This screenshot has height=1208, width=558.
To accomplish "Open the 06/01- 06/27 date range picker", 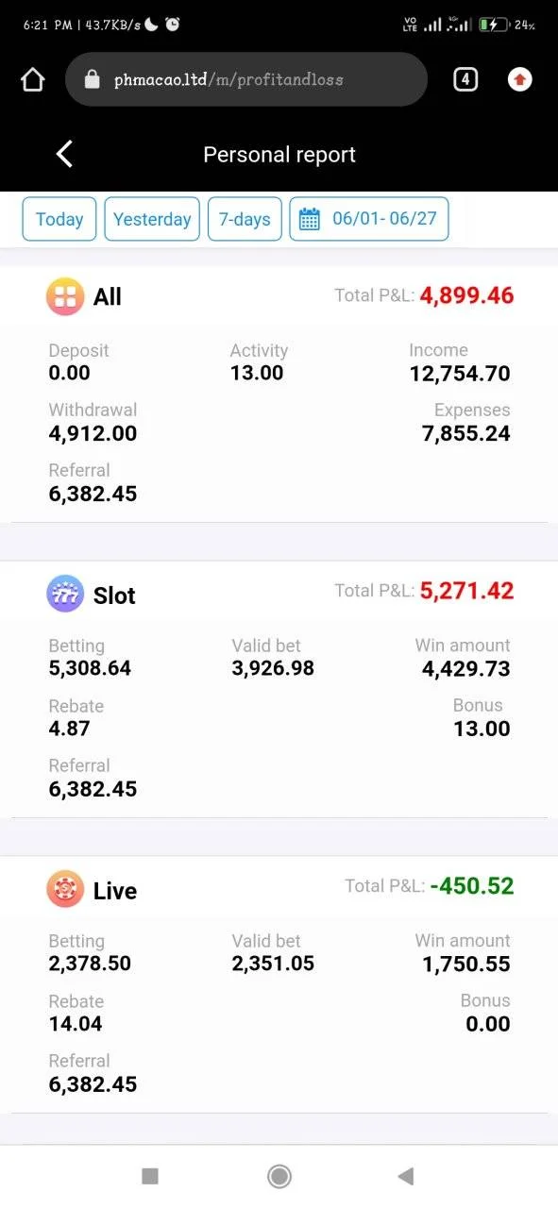I will pyautogui.click(x=369, y=219).
